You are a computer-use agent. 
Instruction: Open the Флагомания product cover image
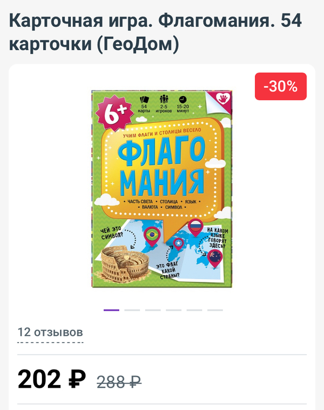(162, 189)
